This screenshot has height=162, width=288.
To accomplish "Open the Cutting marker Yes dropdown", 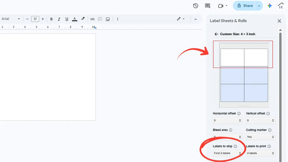I will tap(261, 137).
